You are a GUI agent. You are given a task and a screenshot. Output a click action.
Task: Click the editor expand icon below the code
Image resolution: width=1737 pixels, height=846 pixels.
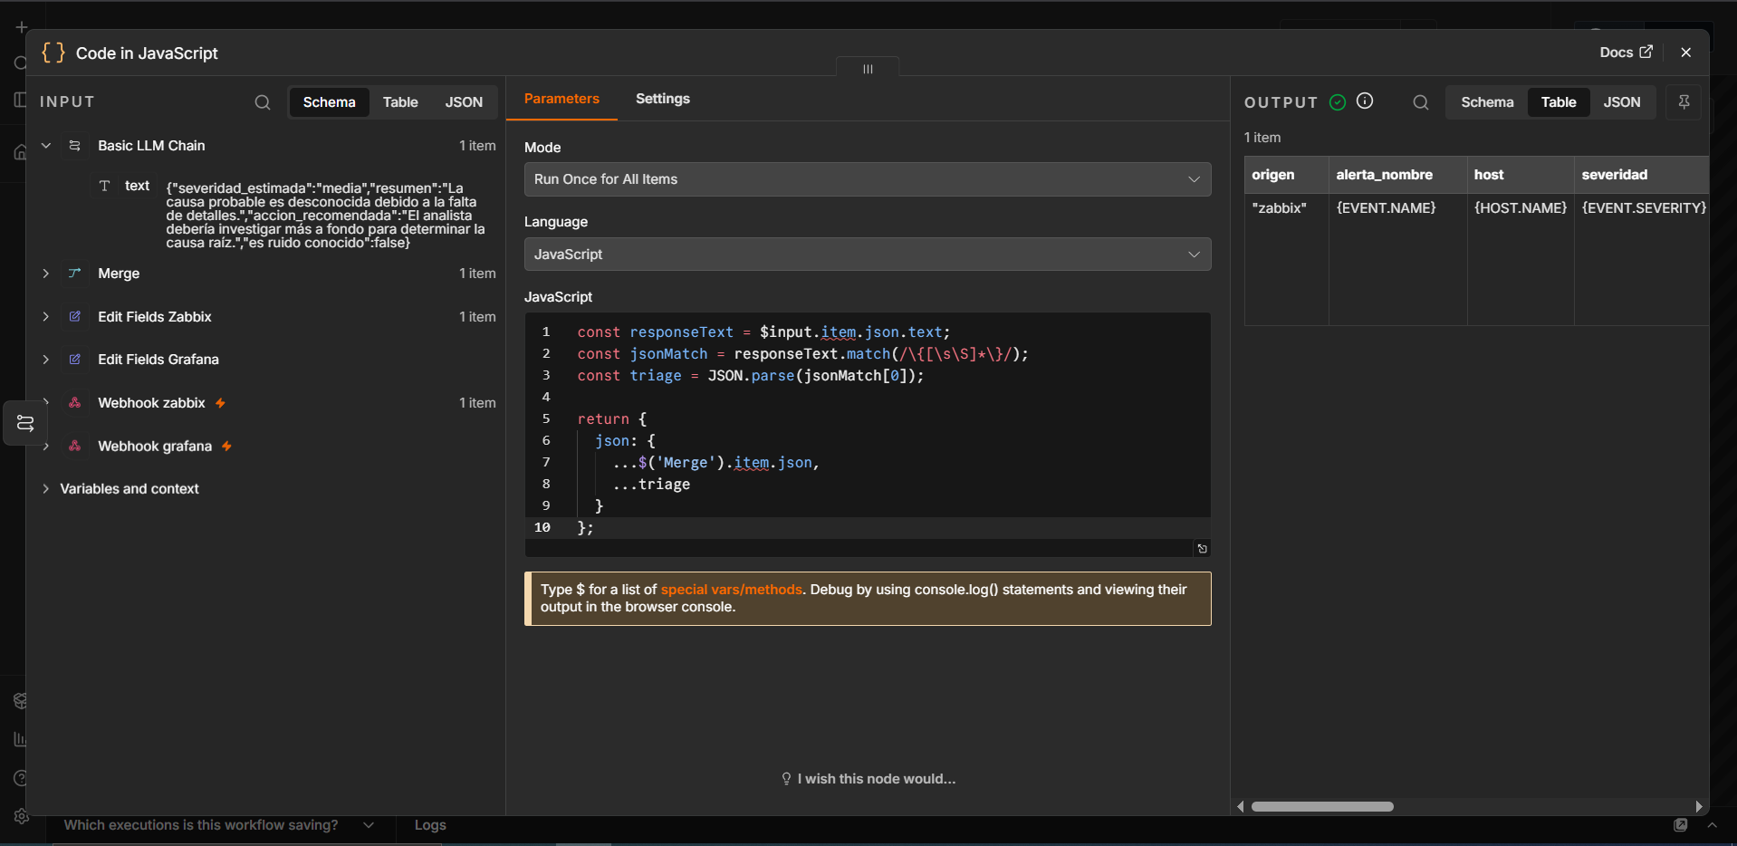coord(1202,549)
